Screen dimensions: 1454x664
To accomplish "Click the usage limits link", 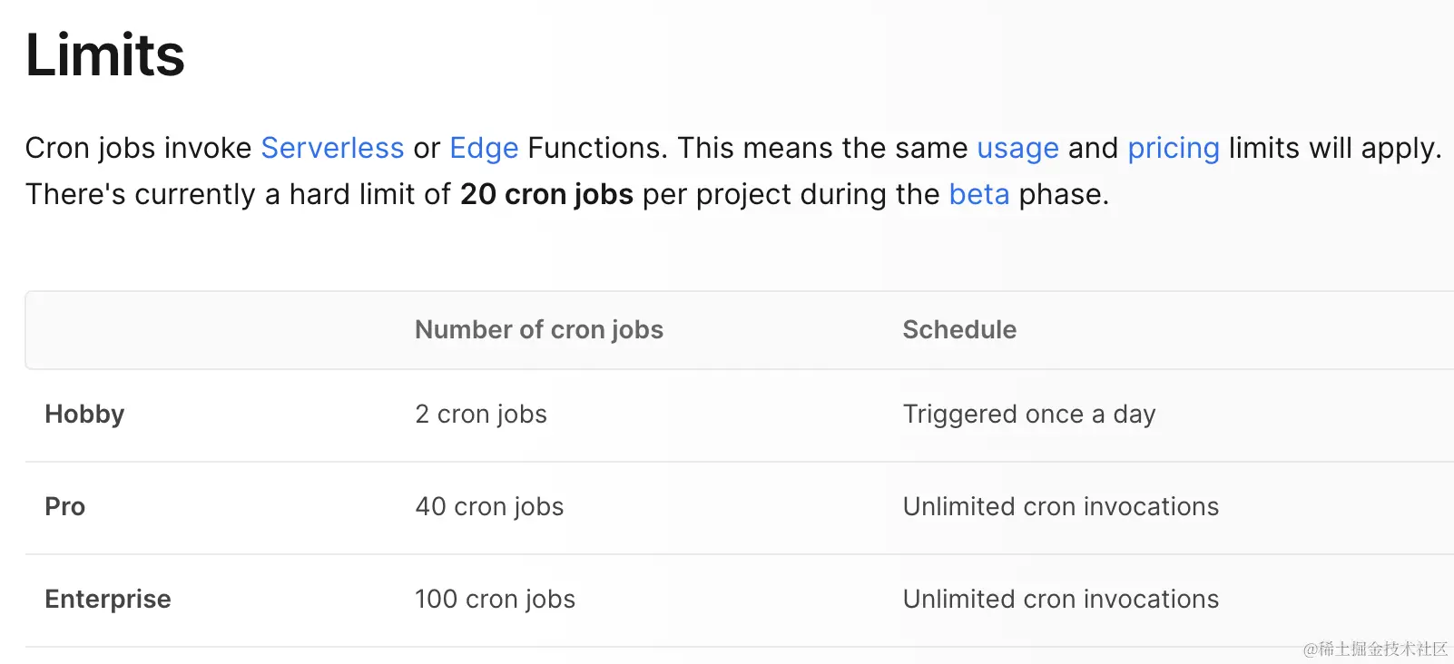I will pyautogui.click(x=1017, y=148).
